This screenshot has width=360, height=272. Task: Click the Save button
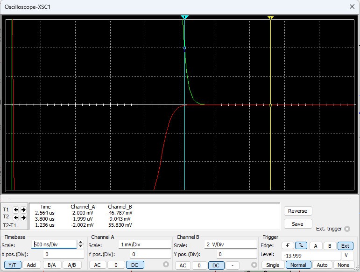click(297, 224)
